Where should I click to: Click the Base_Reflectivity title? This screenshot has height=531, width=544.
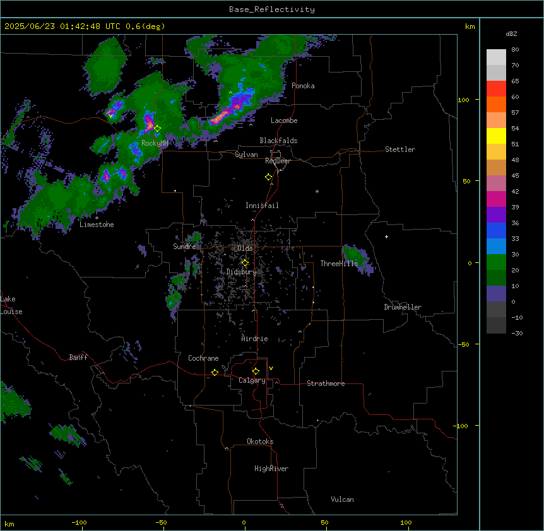272,9
